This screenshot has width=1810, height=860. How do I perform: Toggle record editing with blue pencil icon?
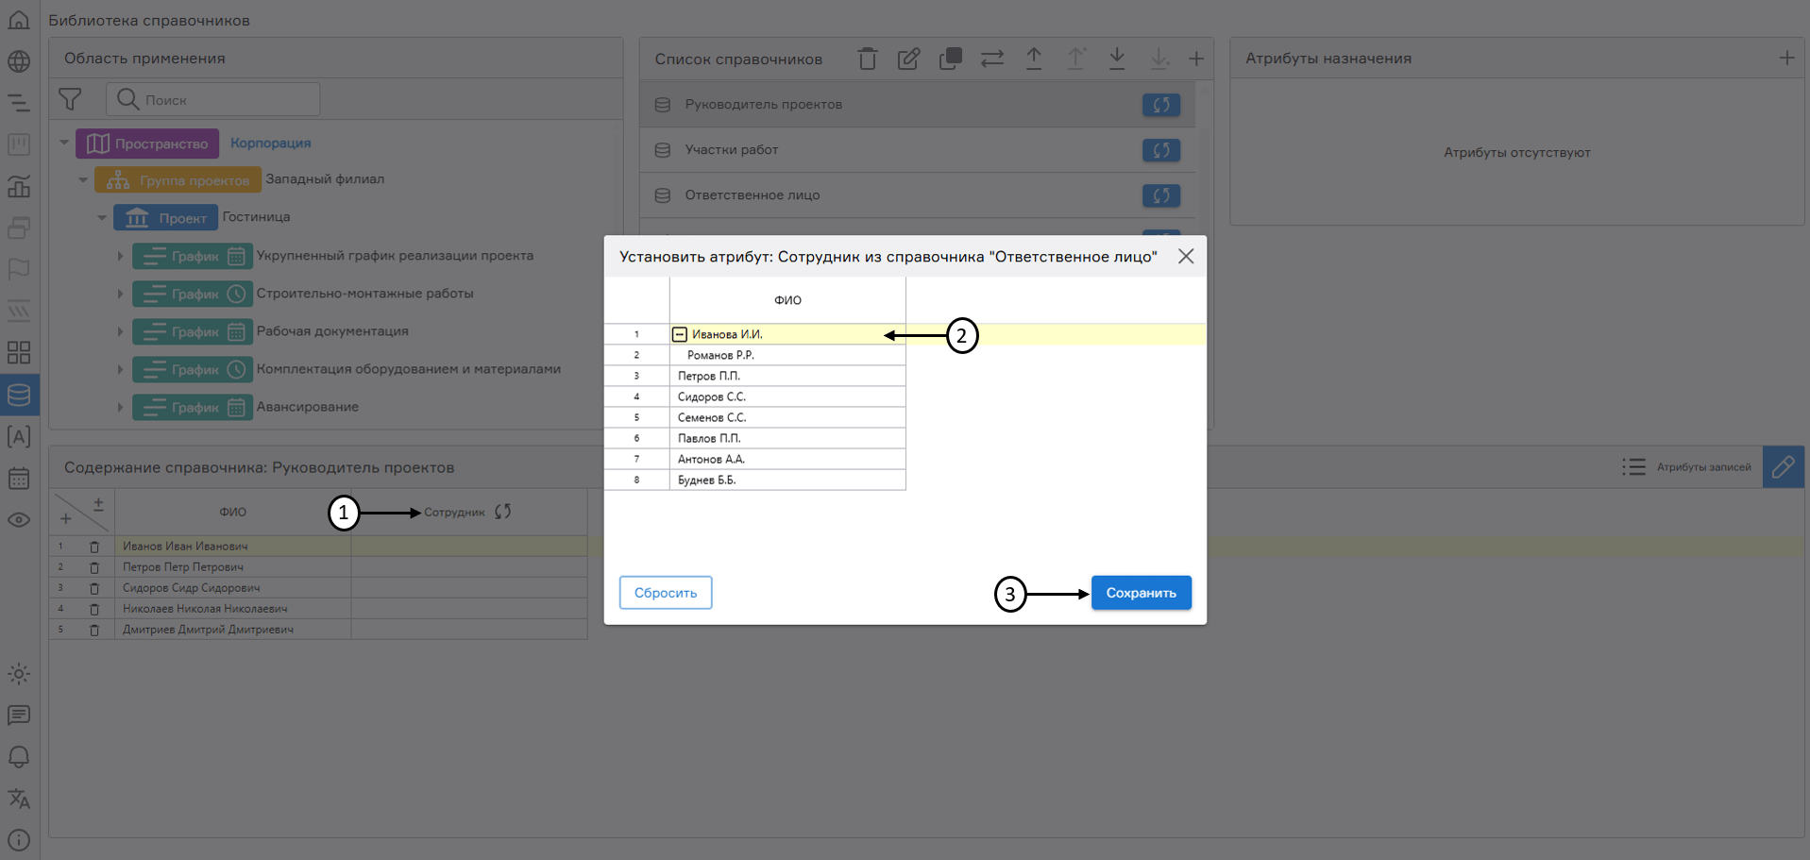pos(1783,466)
